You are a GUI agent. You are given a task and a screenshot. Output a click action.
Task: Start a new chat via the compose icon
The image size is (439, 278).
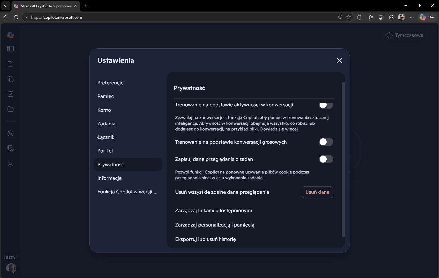pyautogui.click(x=10, y=64)
